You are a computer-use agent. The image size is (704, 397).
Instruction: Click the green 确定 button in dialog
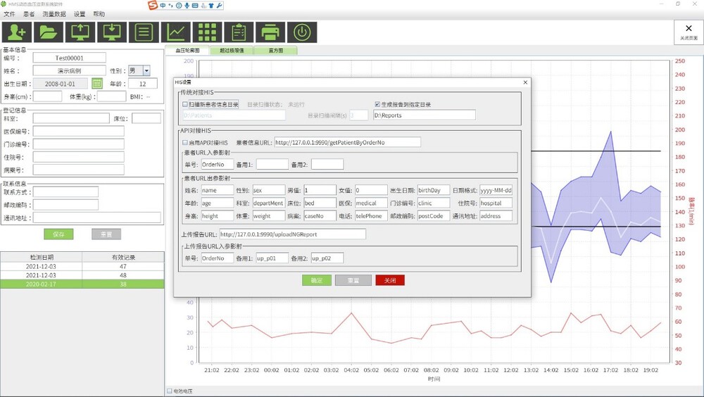tap(316, 280)
